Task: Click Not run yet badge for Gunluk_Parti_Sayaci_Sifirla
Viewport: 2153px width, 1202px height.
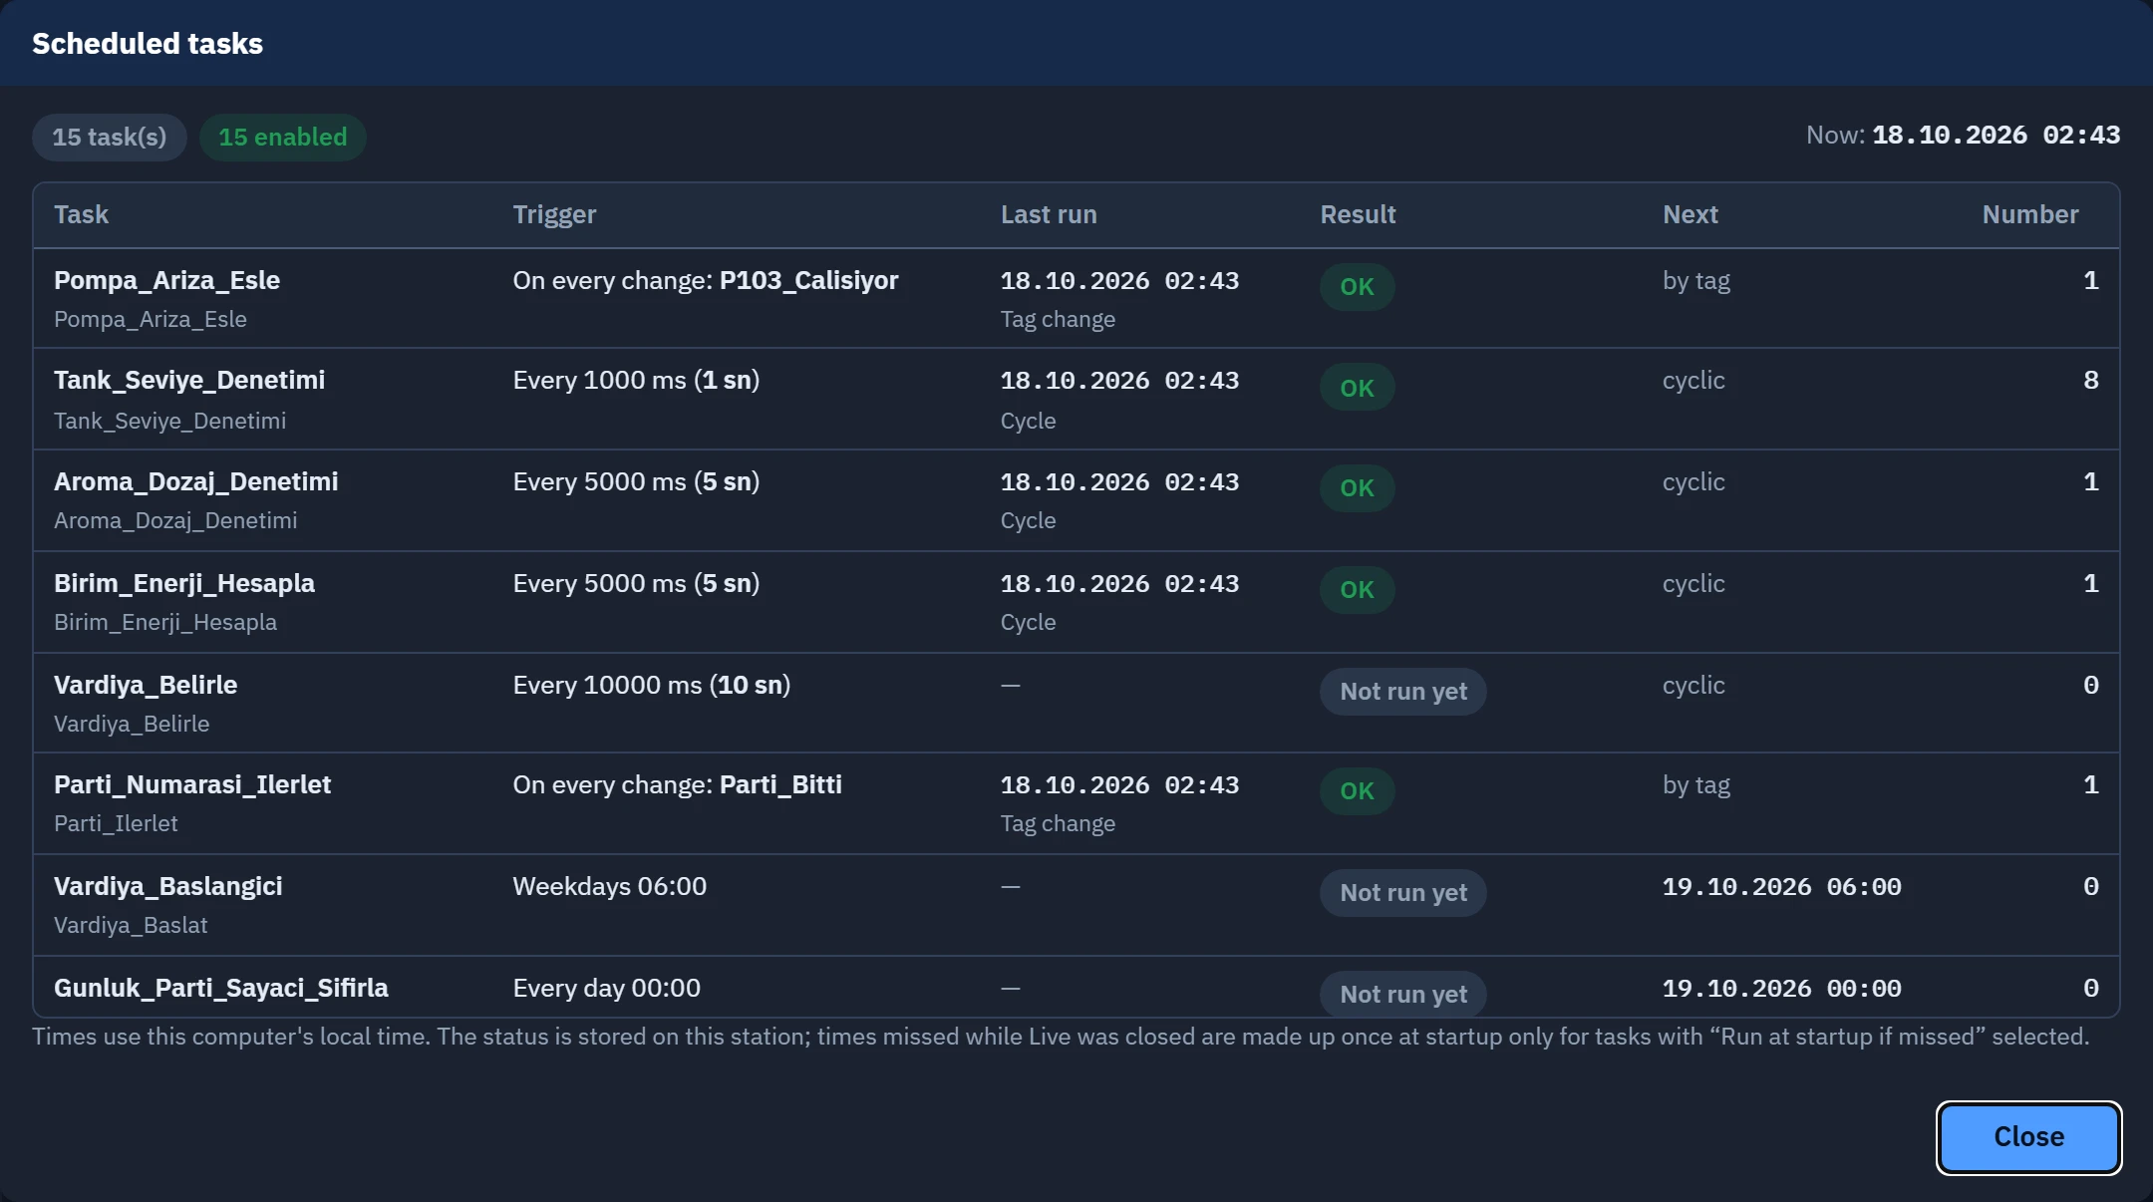Action: [x=1403, y=994]
